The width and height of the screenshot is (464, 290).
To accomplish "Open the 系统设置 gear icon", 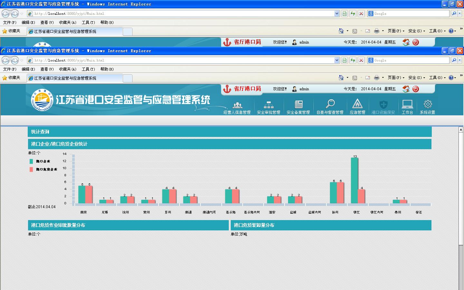I will click(428, 104).
